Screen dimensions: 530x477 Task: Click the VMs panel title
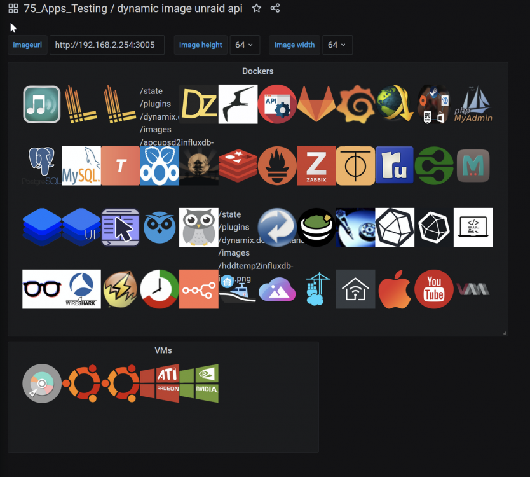pyautogui.click(x=163, y=350)
